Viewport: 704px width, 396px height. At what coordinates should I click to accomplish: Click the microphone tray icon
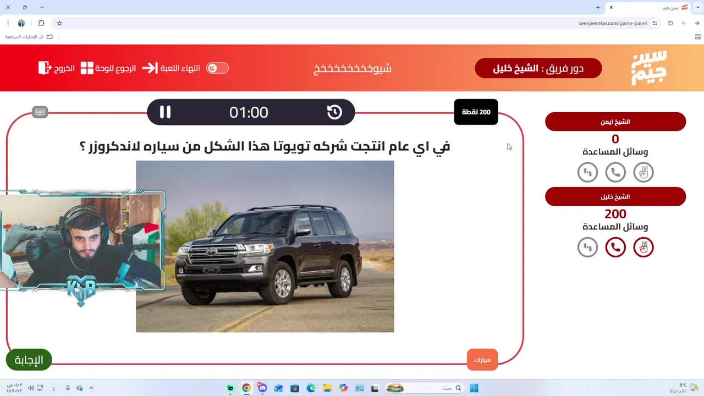coord(68,388)
